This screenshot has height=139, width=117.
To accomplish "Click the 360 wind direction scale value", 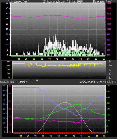I will [x=8, y=62].
